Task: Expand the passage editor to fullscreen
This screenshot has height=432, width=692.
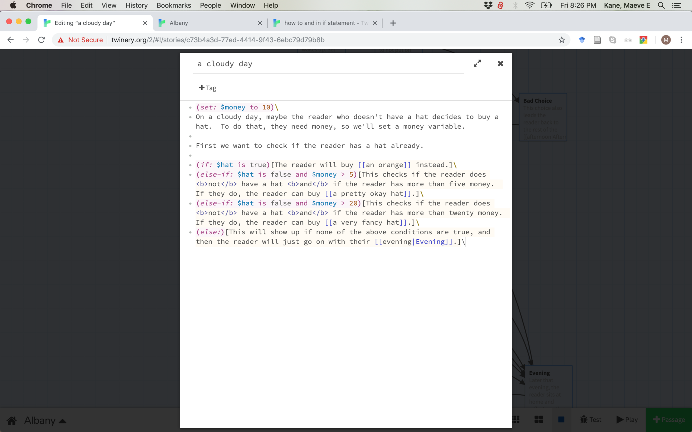Action: tap(477, 63)
